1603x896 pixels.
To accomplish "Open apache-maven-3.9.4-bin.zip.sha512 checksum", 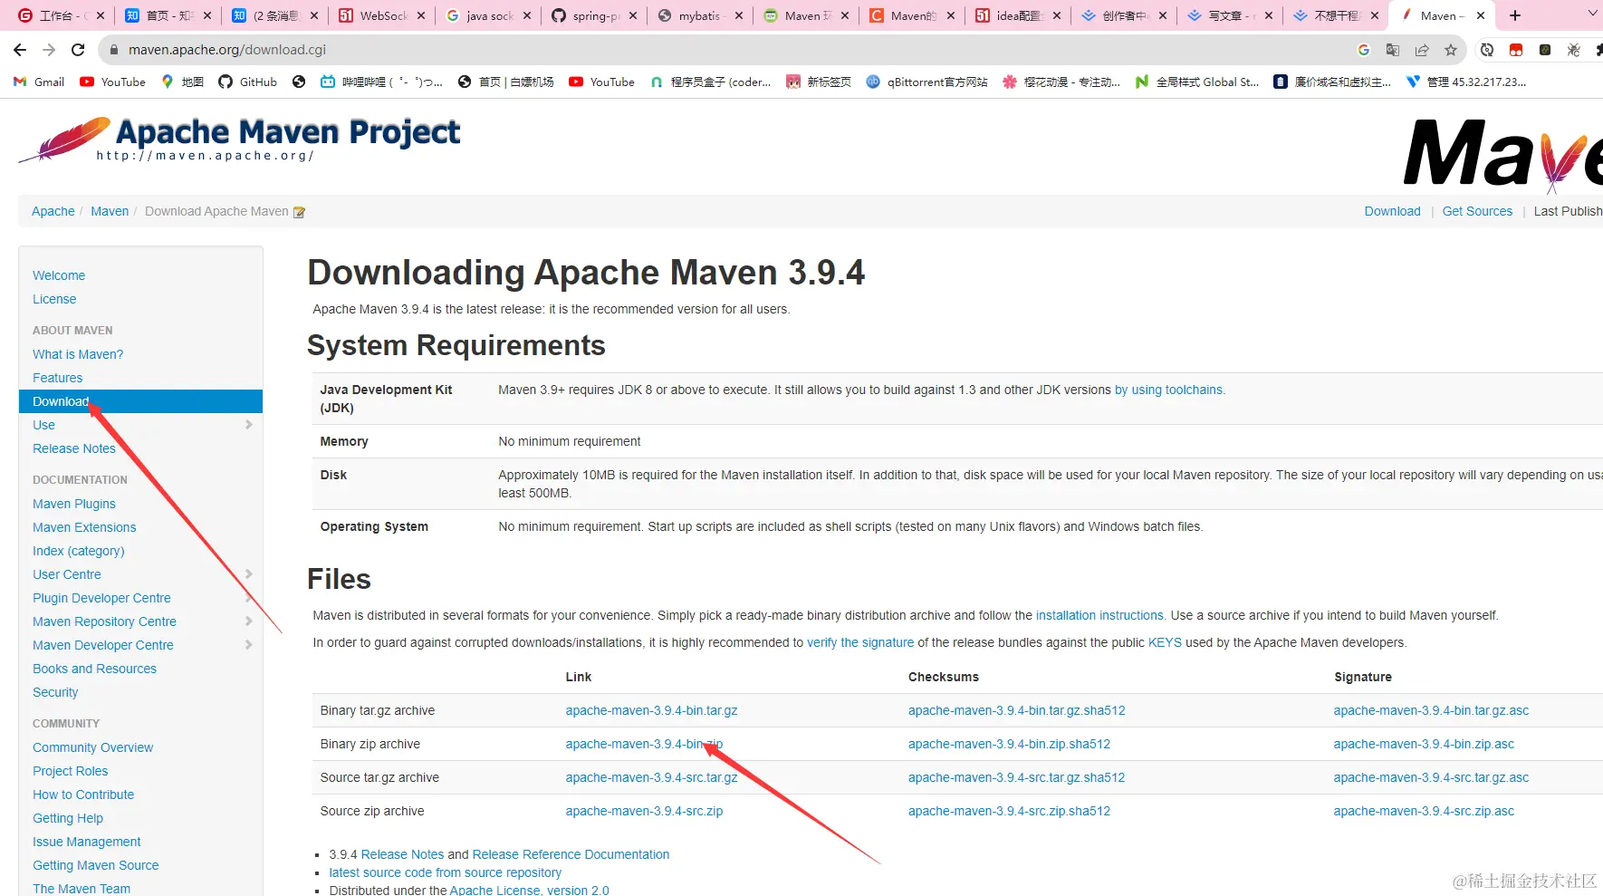I will click(x=1009, y=744).
